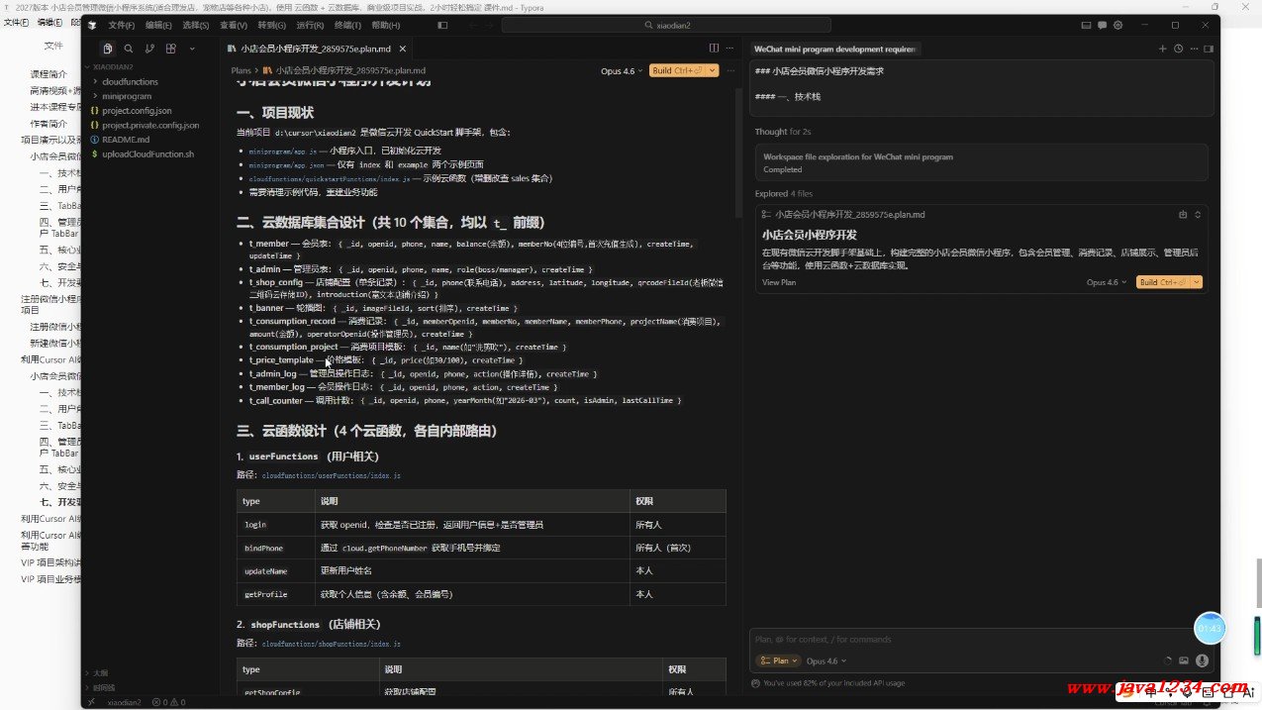This screenshot has width=1262, height=710.
Task: Open the Explorer view in the sidebar
Action: (107, 49)
